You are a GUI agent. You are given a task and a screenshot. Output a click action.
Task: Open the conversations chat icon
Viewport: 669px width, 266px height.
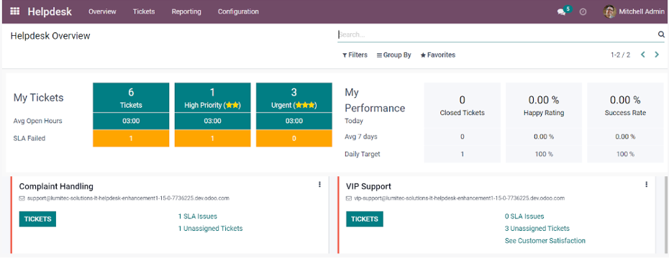(562, 12)
